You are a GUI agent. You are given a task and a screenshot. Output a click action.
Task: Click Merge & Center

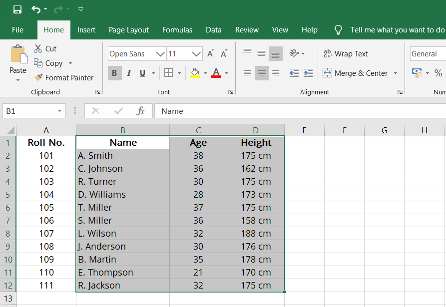(355, 73)
